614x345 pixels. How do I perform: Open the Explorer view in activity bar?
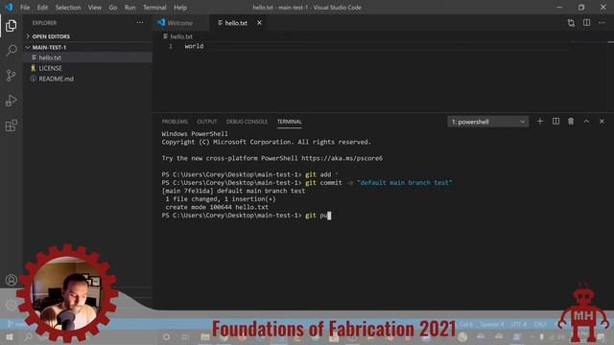[x=11, y=26]
